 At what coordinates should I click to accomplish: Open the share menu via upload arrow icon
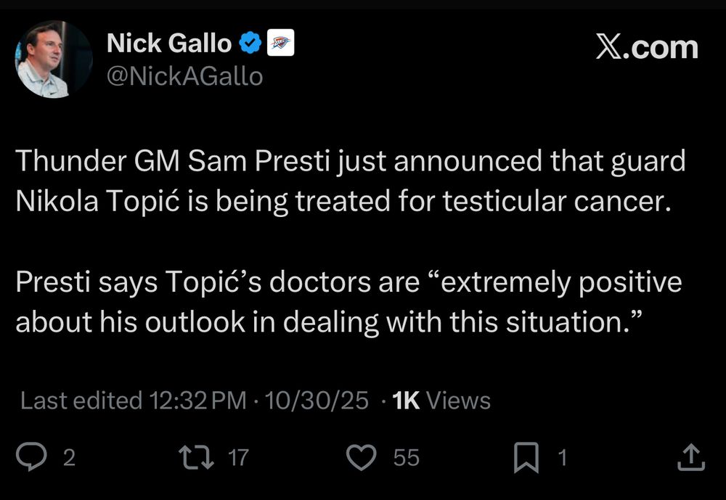[x=690, y=457]
